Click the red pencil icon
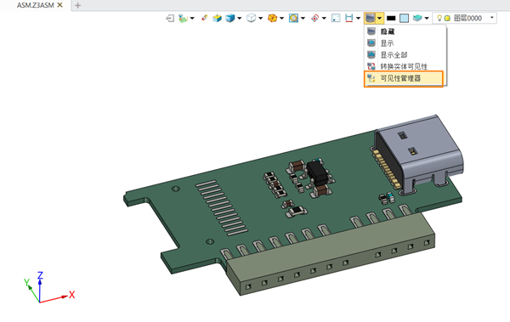The width and height of the screenshot is (510, 322). [204, 18]
